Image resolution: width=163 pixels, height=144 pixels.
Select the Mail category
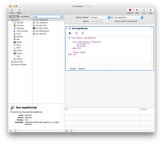tap(18, 40)
